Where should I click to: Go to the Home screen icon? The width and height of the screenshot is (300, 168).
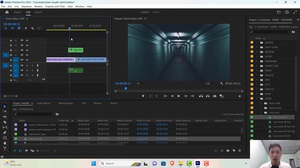7,12
